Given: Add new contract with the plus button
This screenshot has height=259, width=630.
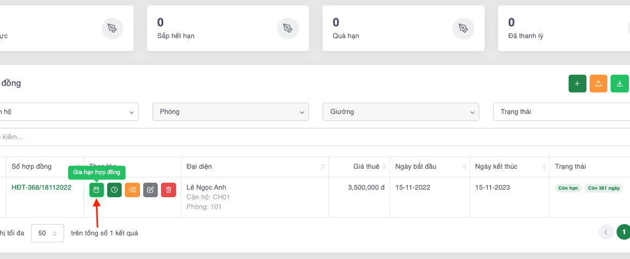Looking at the screenshot, I should pos(577,84).
